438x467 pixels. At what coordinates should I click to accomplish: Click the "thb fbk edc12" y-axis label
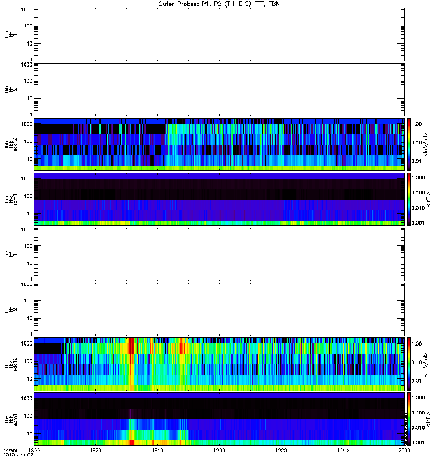click(11, 144)
